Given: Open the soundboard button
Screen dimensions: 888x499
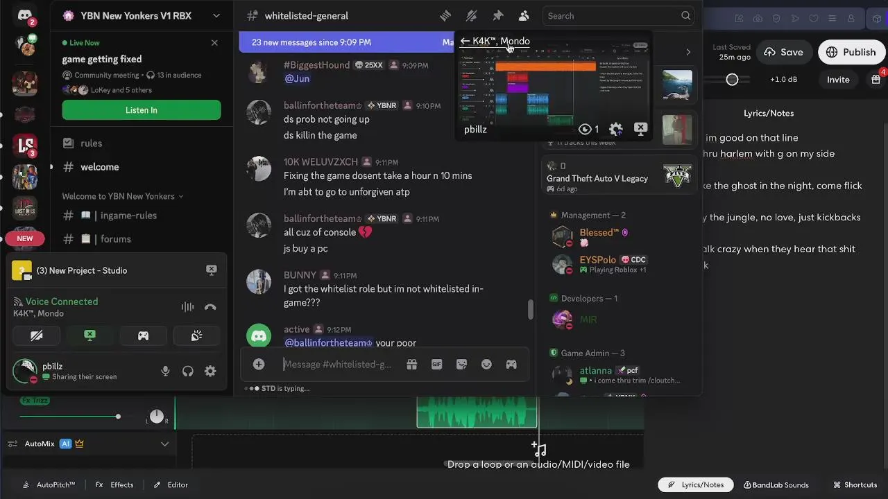Looking at the screenshot, I should 196,335.
